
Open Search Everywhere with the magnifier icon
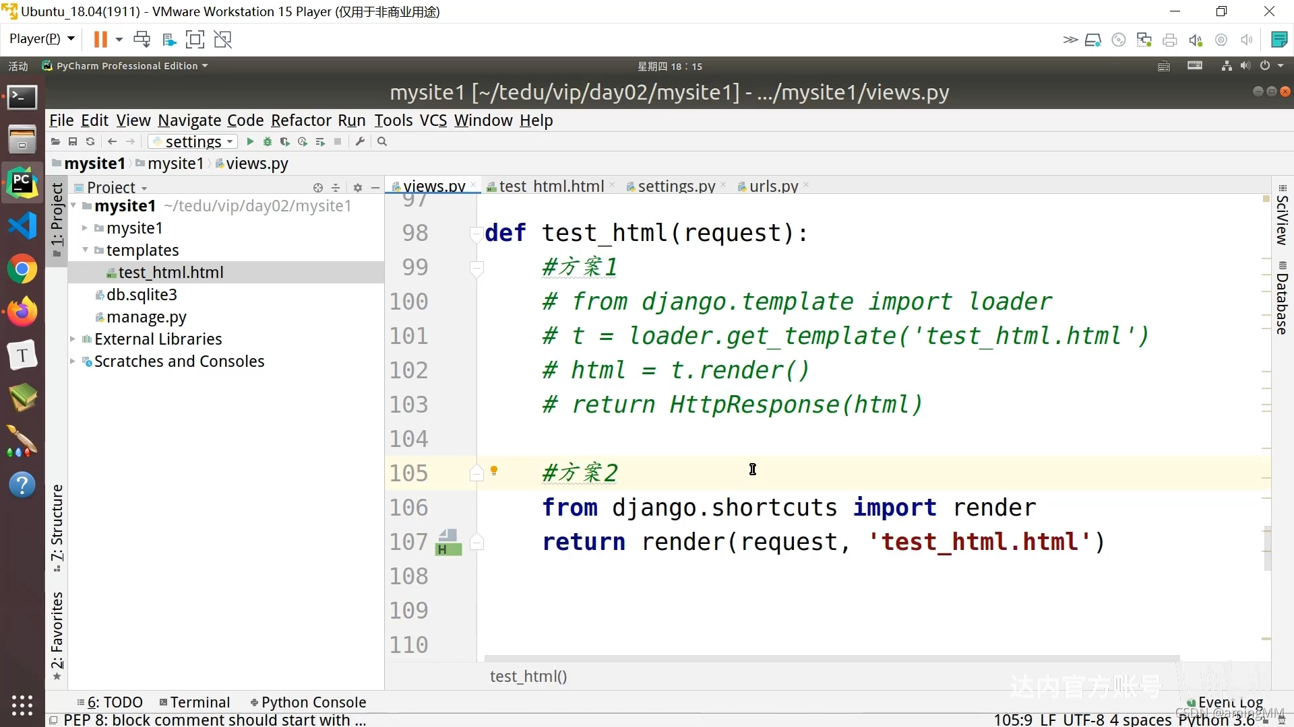tap(382, 142)
